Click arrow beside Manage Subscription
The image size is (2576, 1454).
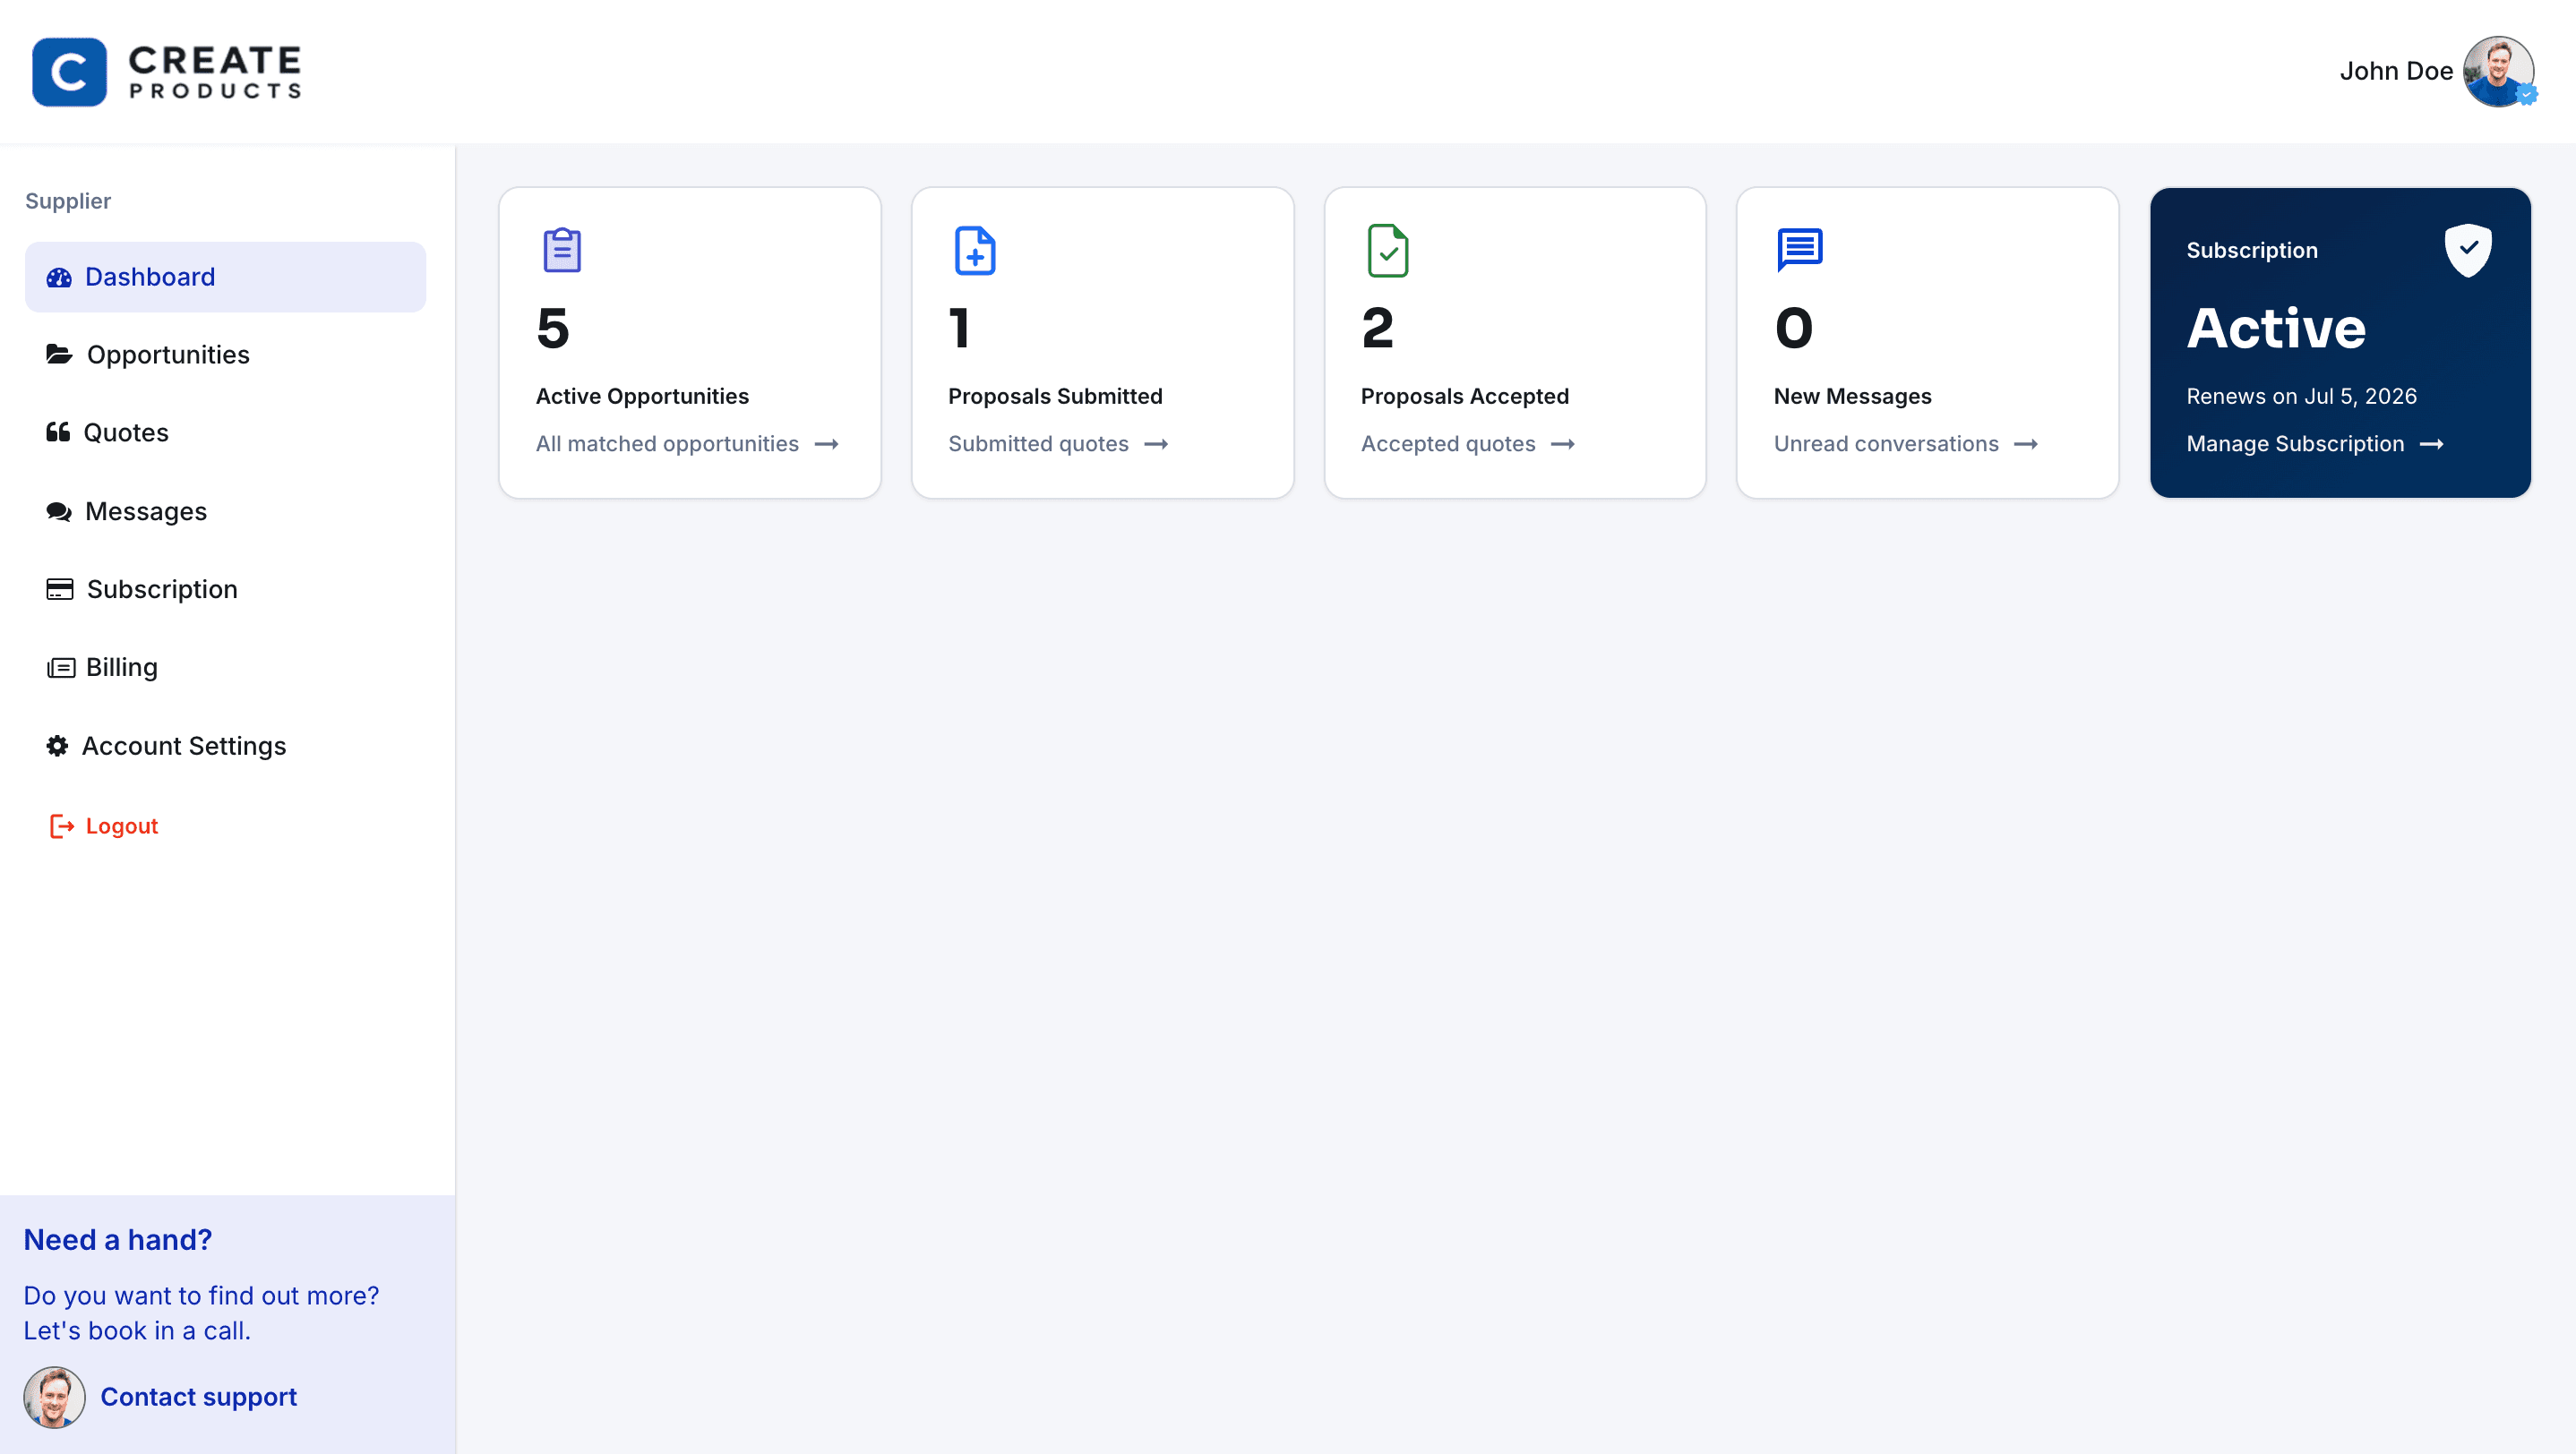(x=2432, y=445)
